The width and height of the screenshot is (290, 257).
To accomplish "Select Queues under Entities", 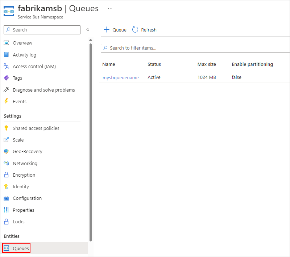I will coord(21,249).
